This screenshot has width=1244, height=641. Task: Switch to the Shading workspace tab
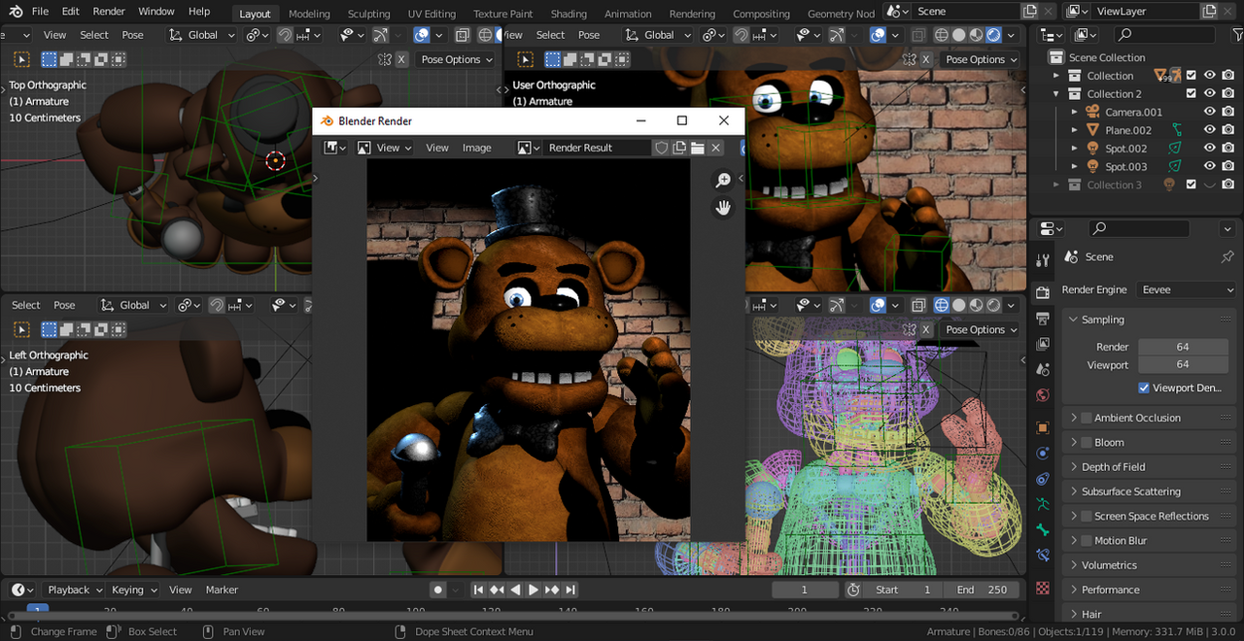point(569,14)
